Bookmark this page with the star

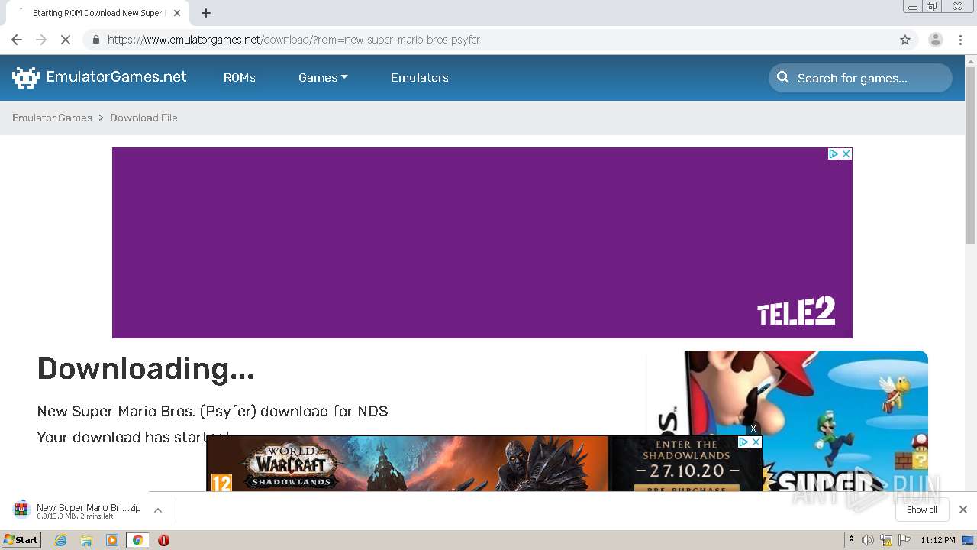[x=905, y=40]
